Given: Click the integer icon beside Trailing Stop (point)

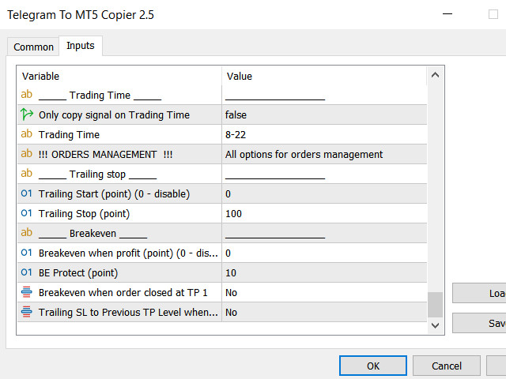Looking at the screenshot, I should coord(27,213).
